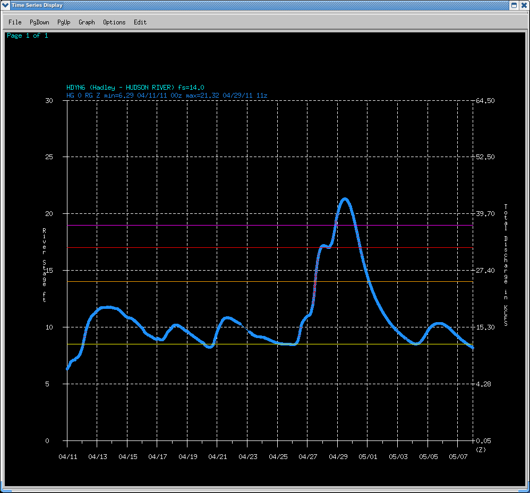Click the 04/19 date label on x-axis
This screenshot has height=493, width=530.
(188, 456)
